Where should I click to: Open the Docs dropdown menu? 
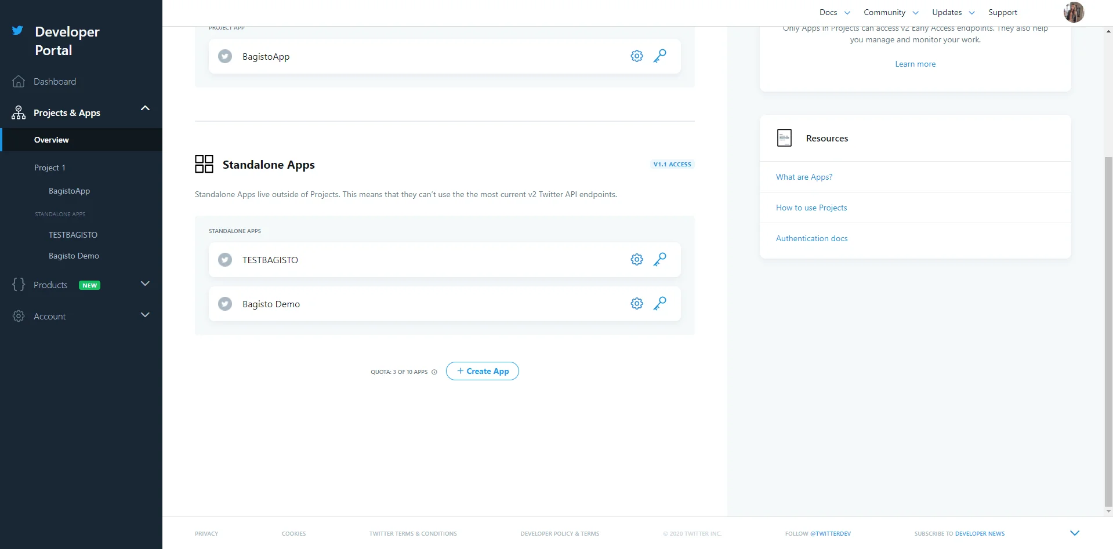click(x=834, y=13)
